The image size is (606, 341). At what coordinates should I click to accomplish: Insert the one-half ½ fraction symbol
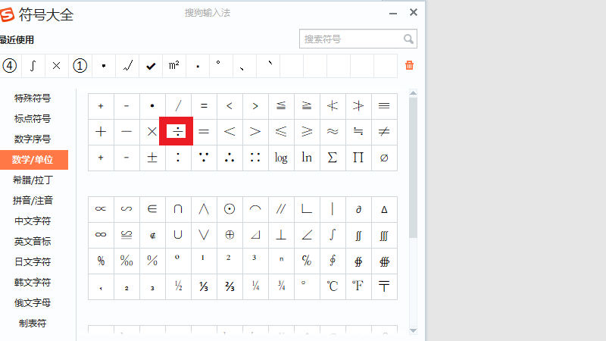tap(178, 286)
